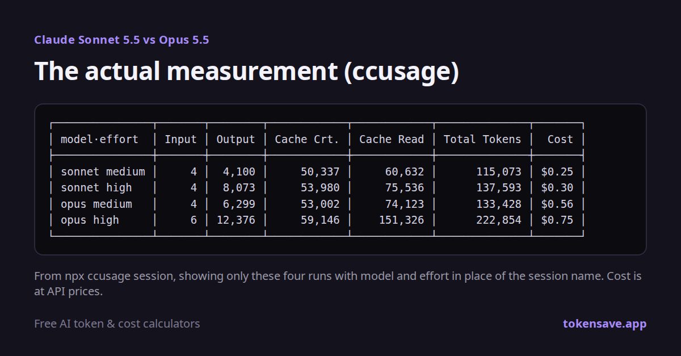Select the 'Output' column header
The image size is (681, 356).
236,139
